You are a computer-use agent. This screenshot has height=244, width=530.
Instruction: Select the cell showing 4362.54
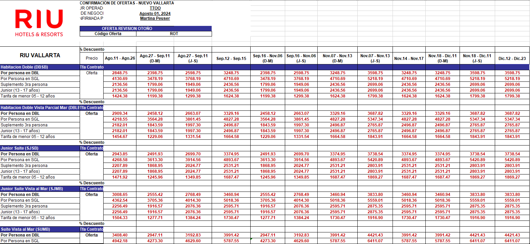pyautogui.click(x=120, y=200)
